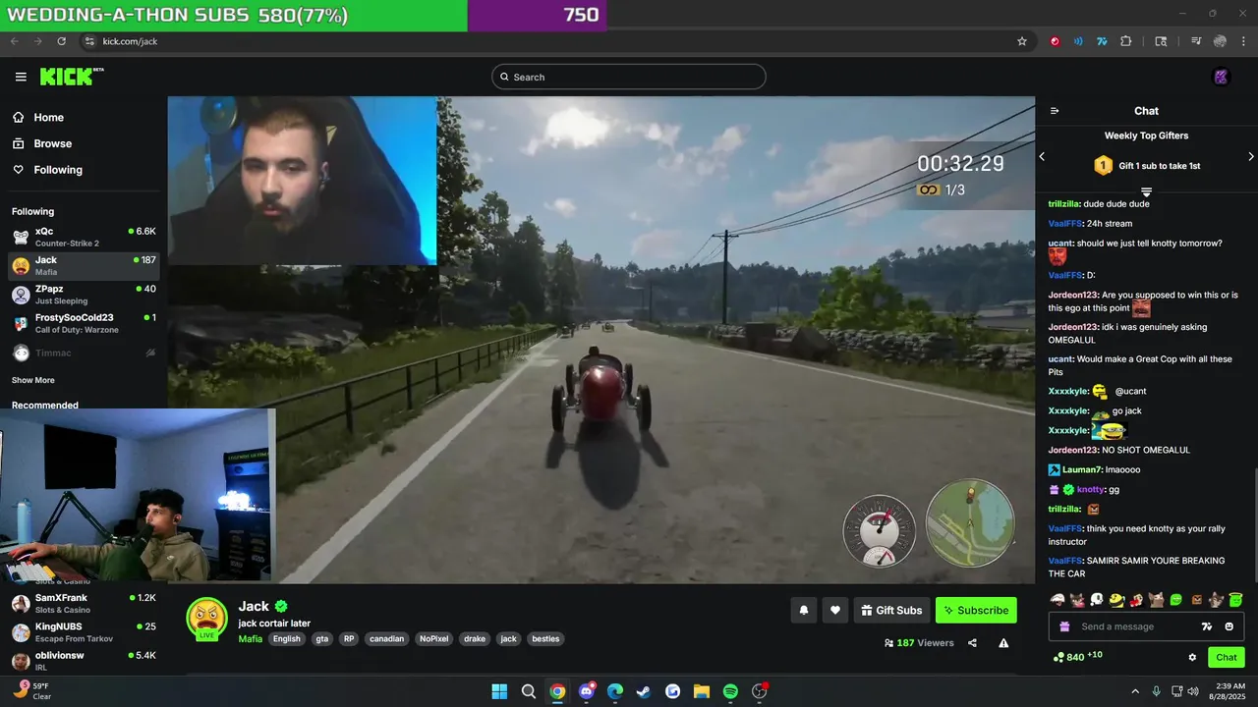Open the 7TV extension in Chrome toolbar
The width and height of the screenshot is (1258, 707).
1102,41
